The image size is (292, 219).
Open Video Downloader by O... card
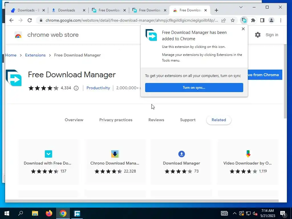click(248, 162)
